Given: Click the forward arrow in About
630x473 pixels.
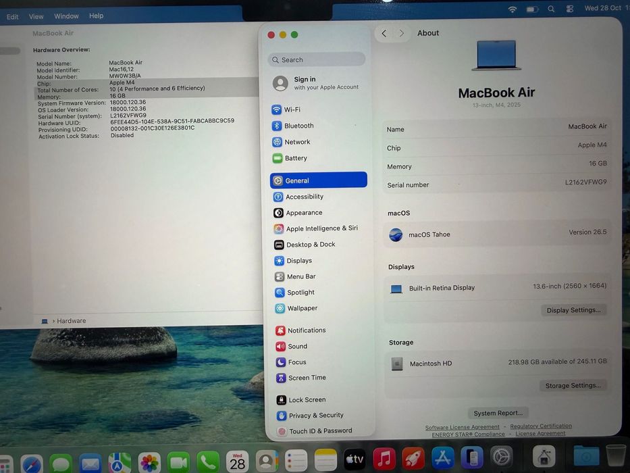Looking at the screenshot, I should pyautogui.click(x=401, y=33).
